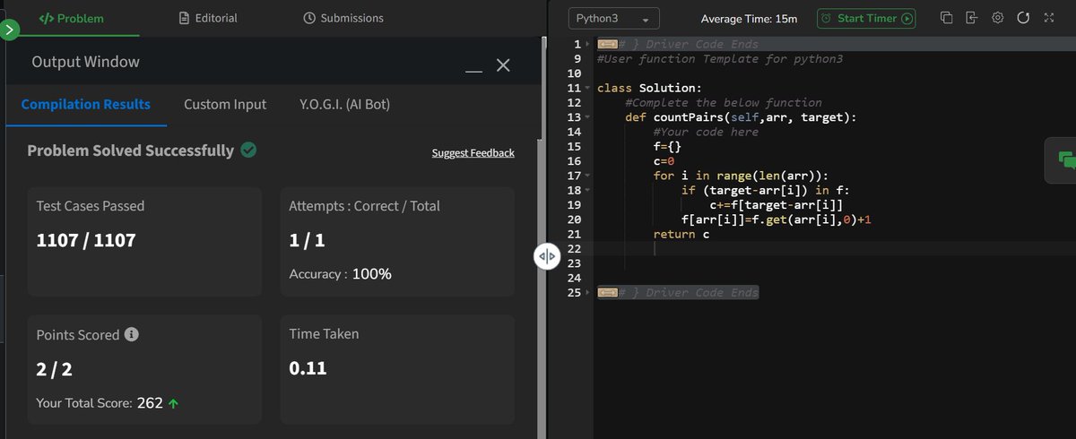Open the Problem tab
Image resolution: width=1076 pixels, height=439 pixels.
[x=71, y=18]
